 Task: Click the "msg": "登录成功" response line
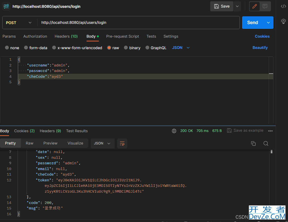tap(45, 208)
